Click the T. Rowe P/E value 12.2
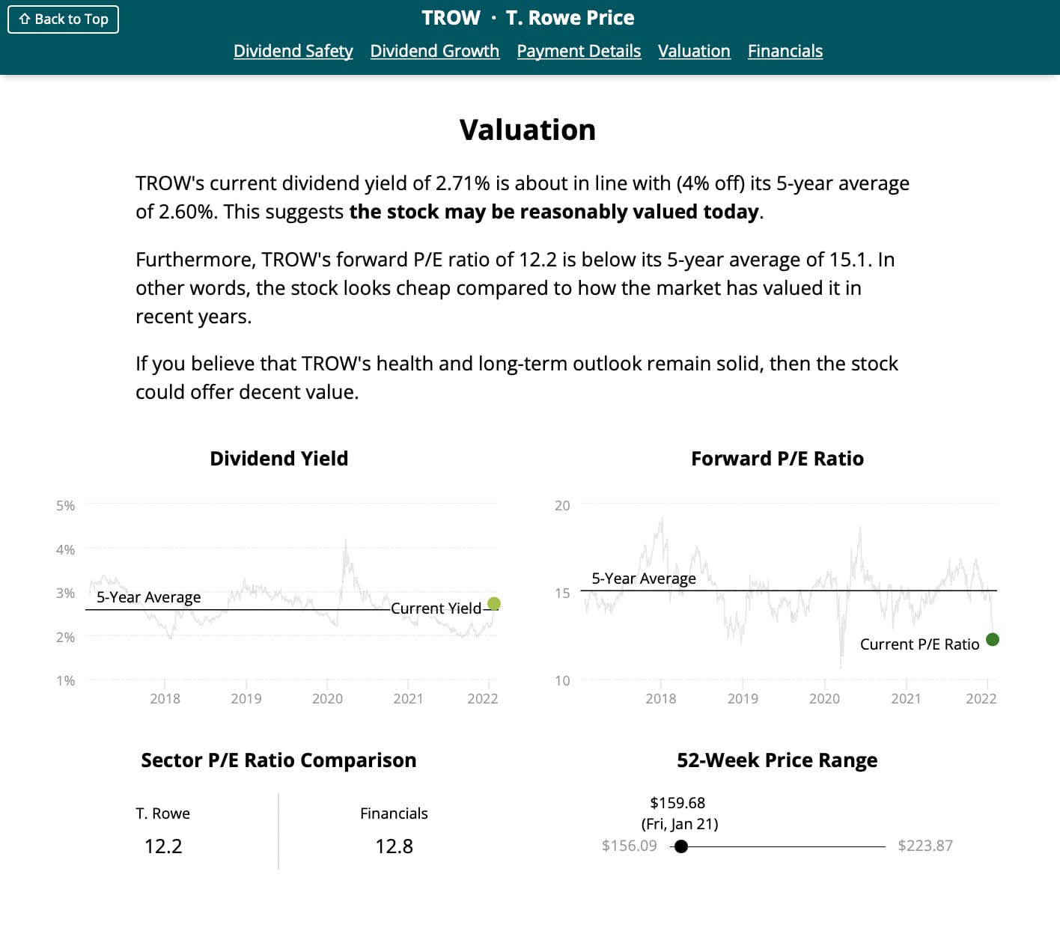Viewport: 1060px width, 940px height. click(x=163, y=846)
